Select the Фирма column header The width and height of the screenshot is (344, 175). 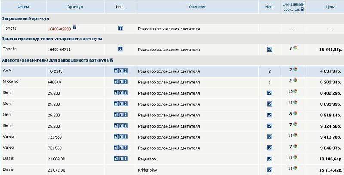tap(23, 7)
